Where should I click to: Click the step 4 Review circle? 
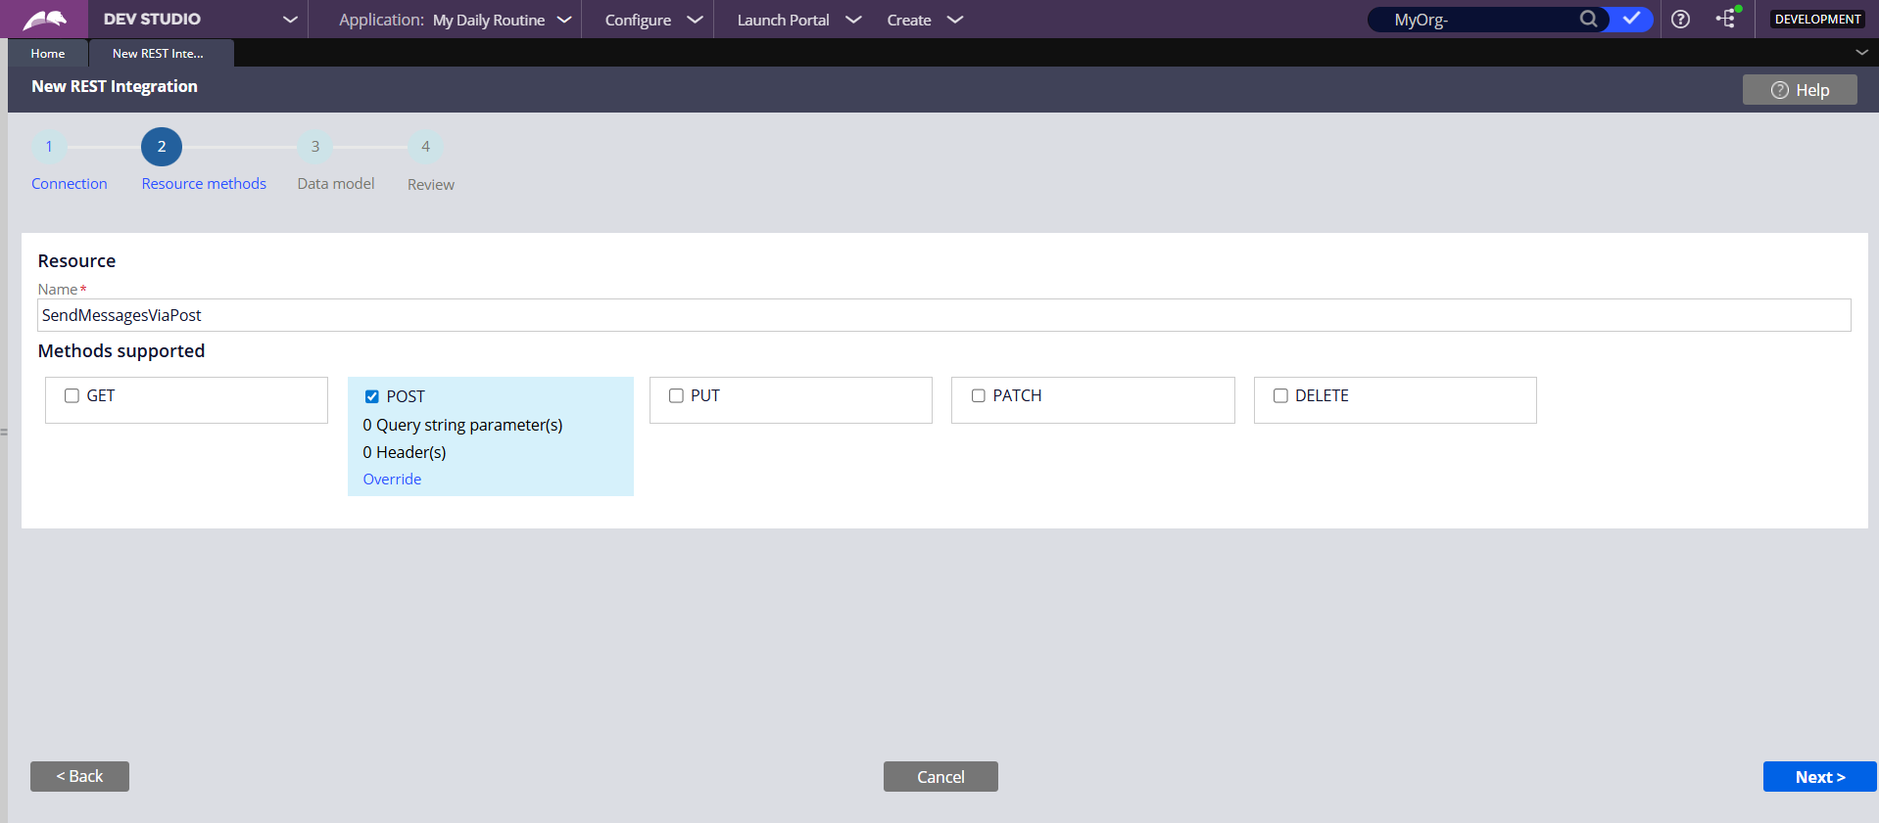[x=425, y=147]
